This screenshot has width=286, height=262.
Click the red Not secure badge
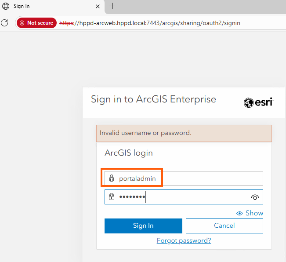tap(36, 23)
